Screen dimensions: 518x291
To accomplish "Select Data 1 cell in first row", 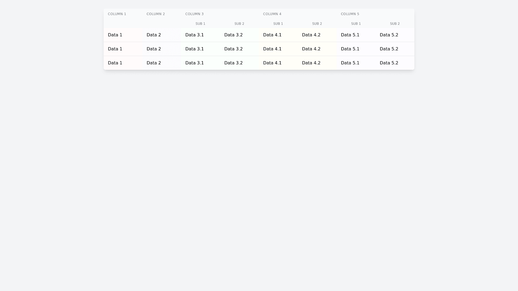I will pos(115,35).
